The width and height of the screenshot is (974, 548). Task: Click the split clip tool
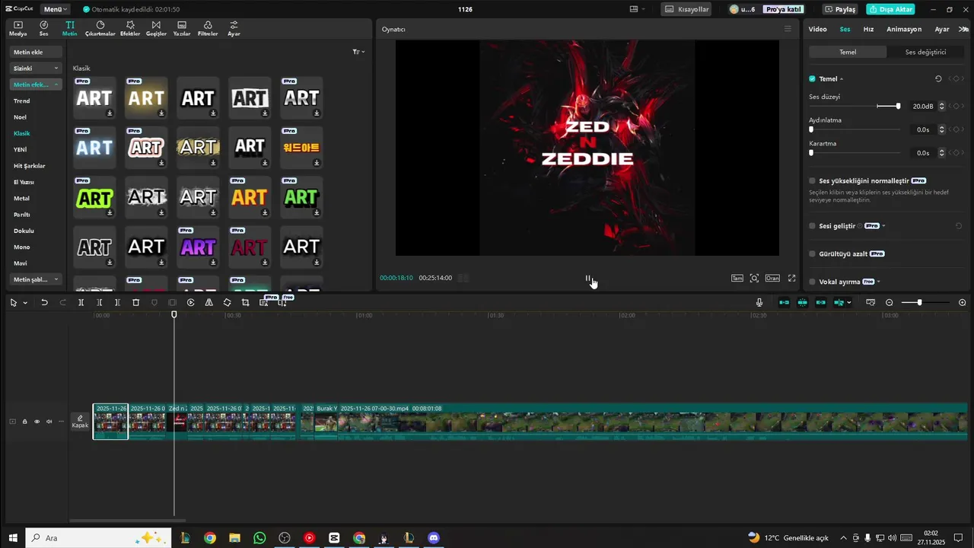click(81, 302)
